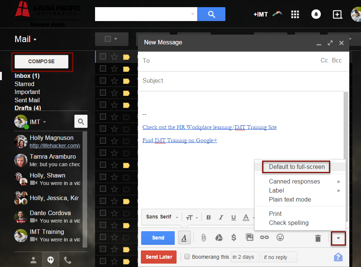Open the Google apps grid
Screen dimensions: 361x267
pos(295,14)
